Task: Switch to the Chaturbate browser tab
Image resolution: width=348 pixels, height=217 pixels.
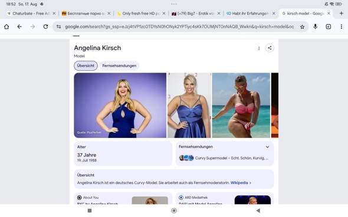Action: 29,14
